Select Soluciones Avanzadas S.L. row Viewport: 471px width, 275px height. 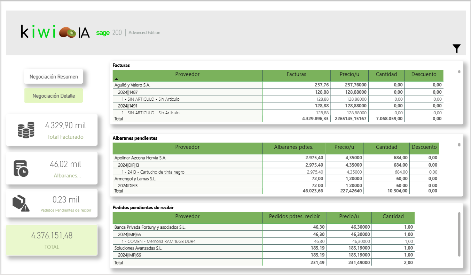pos(138,248)
